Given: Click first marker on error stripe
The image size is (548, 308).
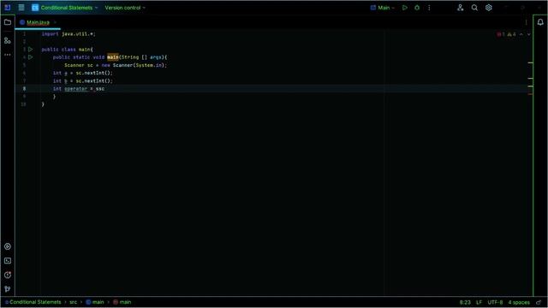Looking at the screenshot, I should point(530,62).
